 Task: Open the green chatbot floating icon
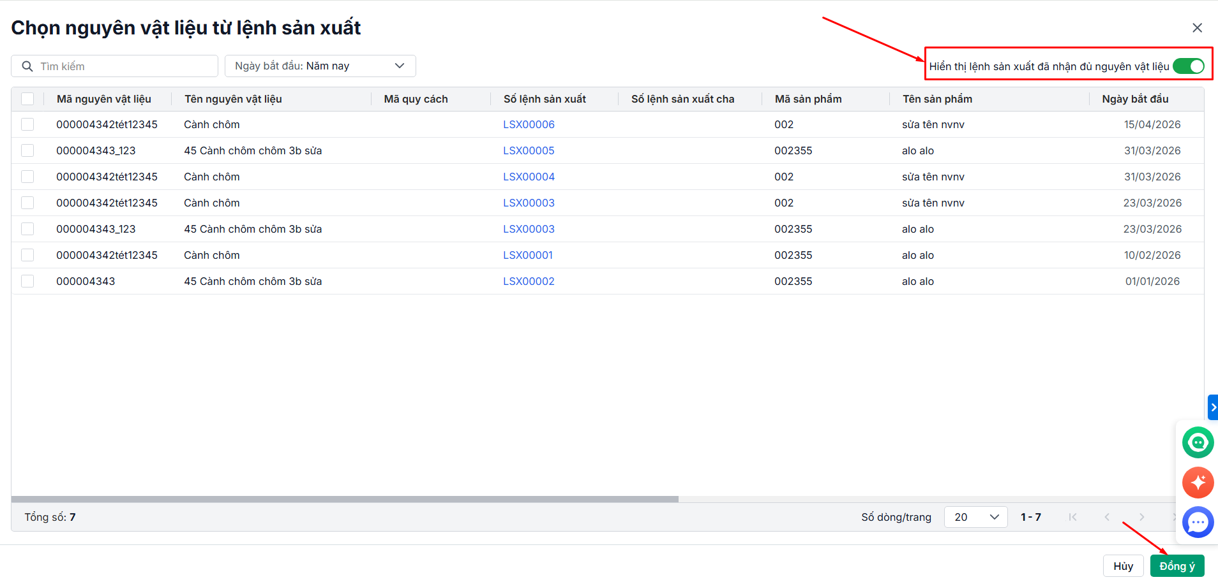[1198, 442]
